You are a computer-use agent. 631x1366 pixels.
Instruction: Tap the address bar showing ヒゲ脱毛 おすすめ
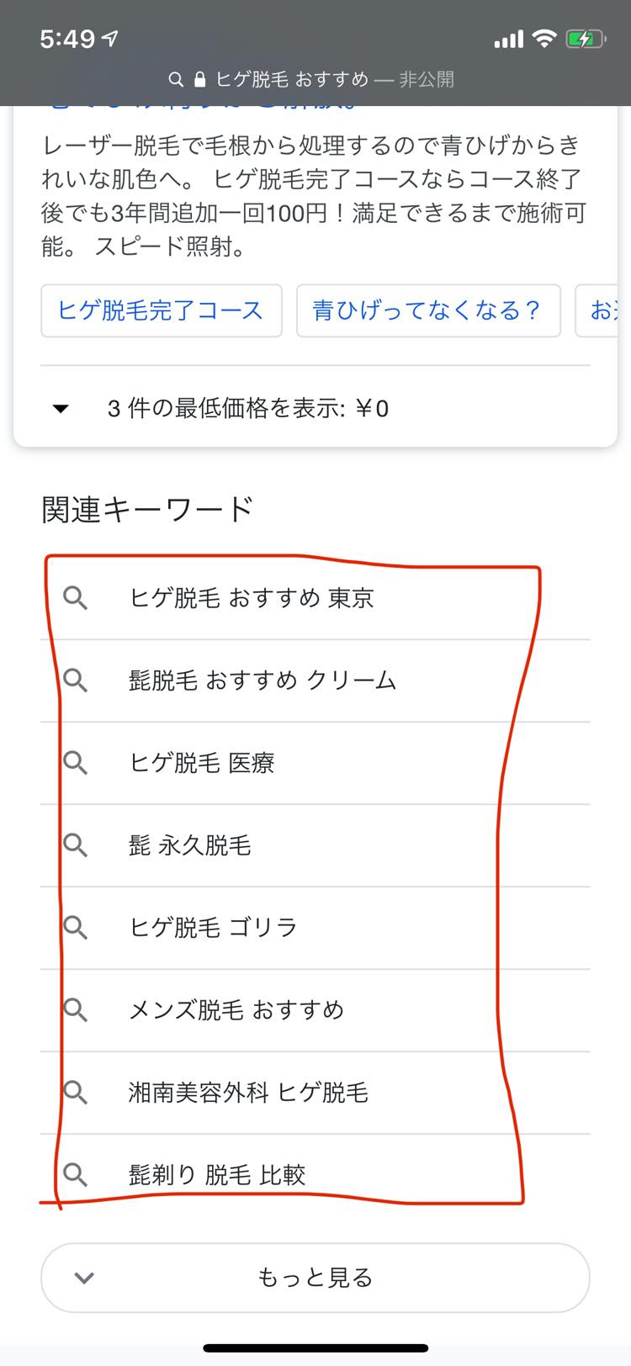(313, 80)
